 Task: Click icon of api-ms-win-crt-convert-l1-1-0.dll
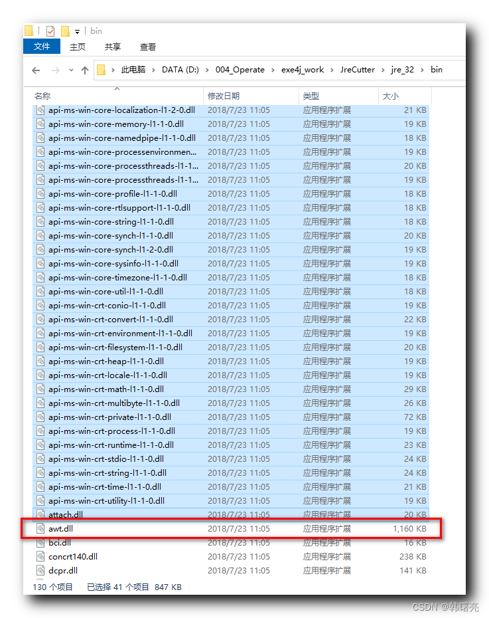(40, 320)
